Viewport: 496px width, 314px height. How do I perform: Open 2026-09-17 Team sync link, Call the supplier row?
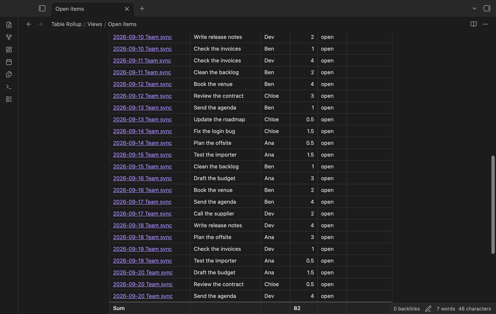142,214
